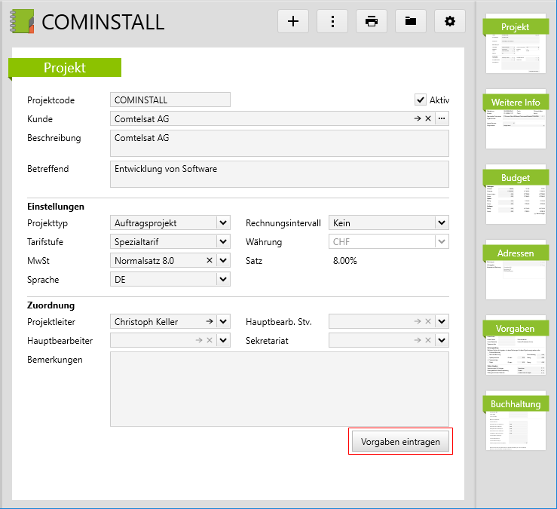557x509 pixels.
Task: Click the Vorgaben eintragen button
Action: pos(400,442)
